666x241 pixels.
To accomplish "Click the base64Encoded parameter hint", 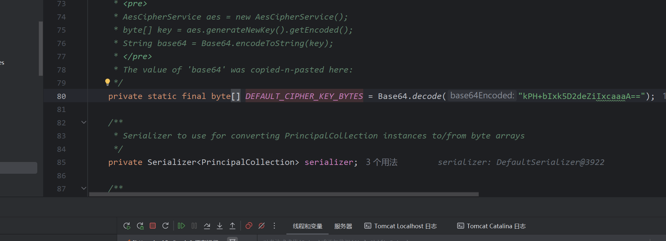I will 482,96.
